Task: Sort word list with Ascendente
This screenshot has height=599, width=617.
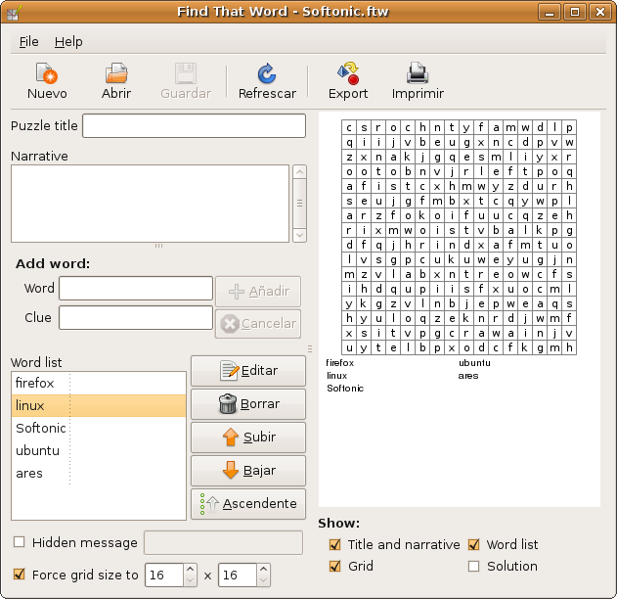Action: tap(248, 504)
